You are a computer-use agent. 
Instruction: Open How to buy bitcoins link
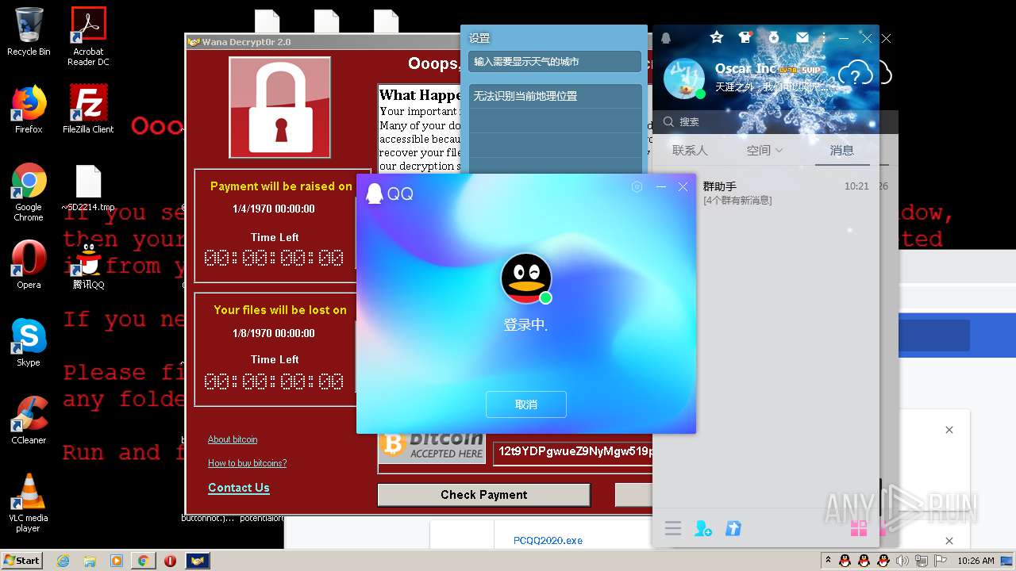[247, 463]
